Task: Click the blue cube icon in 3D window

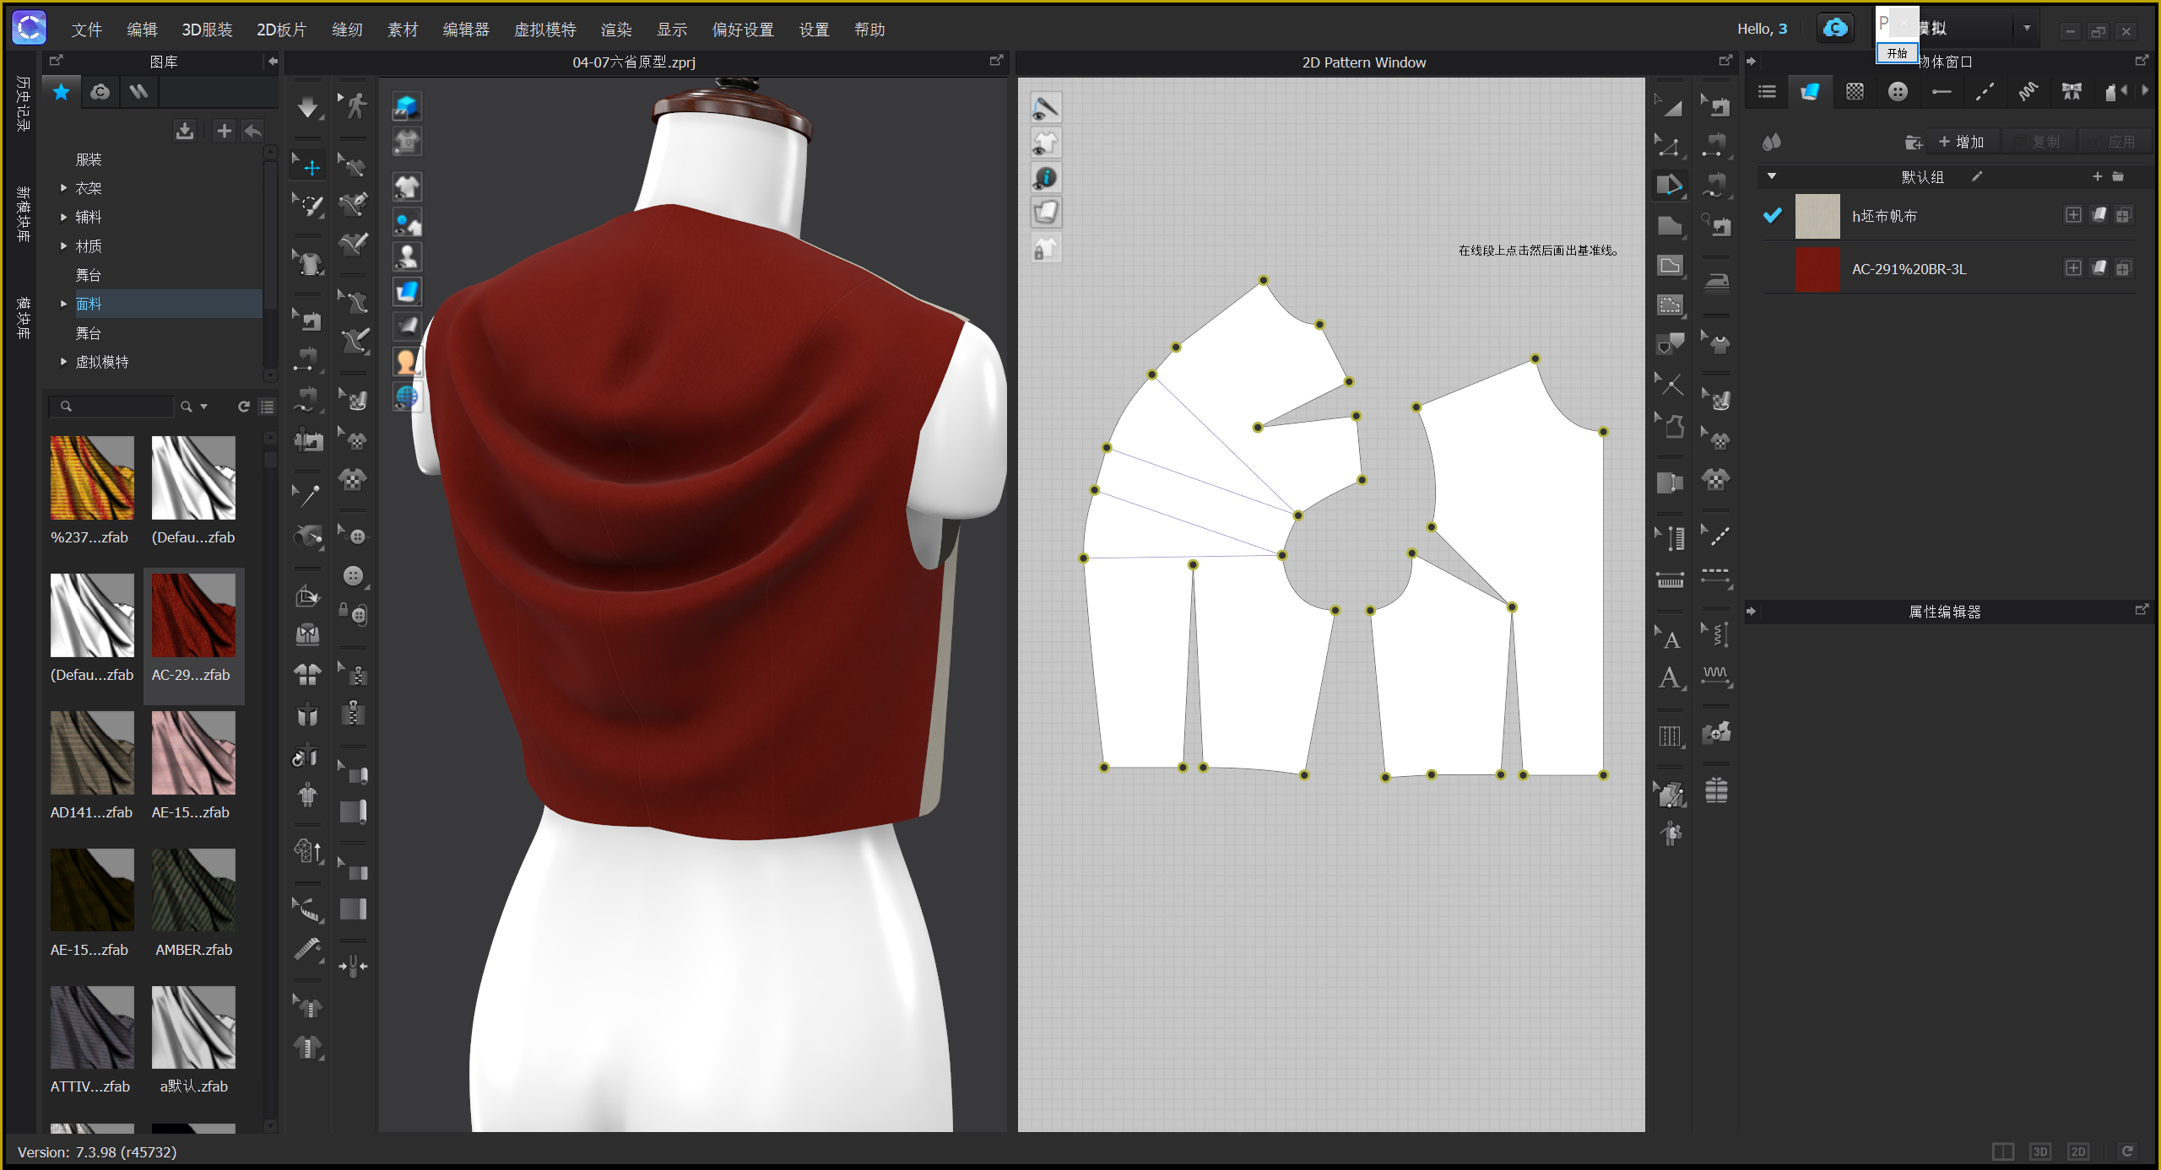Action: [407, 107]
